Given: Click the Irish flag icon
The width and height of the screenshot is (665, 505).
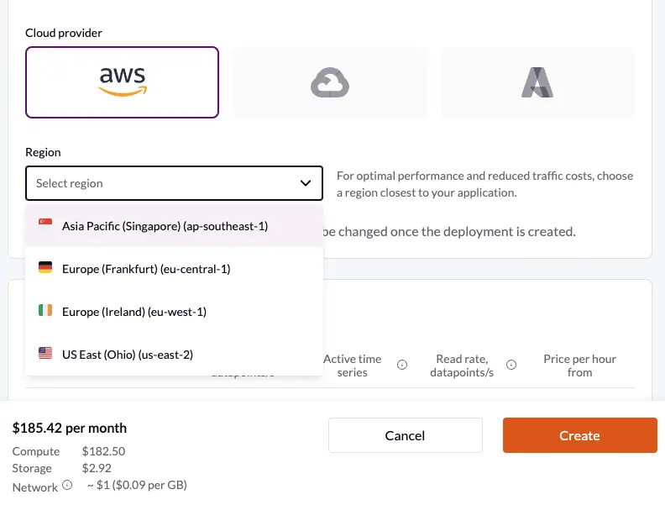Looking at the screenshot, I should [45, 311].
